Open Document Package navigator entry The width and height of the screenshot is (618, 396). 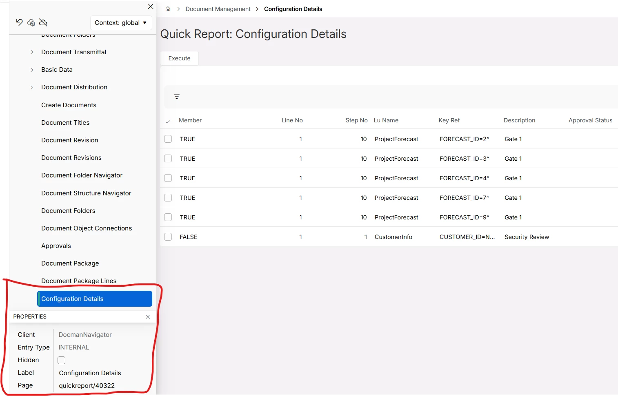click(70, 263)
